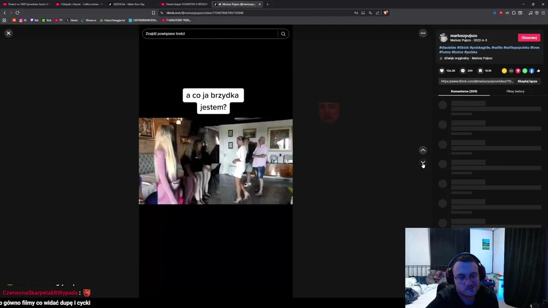Image resolution: width=548 pixels, height=308 pixels.
Task: Open comments via speech bubble icon
Action: coord(462,71)
